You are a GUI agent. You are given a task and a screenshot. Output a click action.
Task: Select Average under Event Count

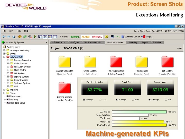117,100
